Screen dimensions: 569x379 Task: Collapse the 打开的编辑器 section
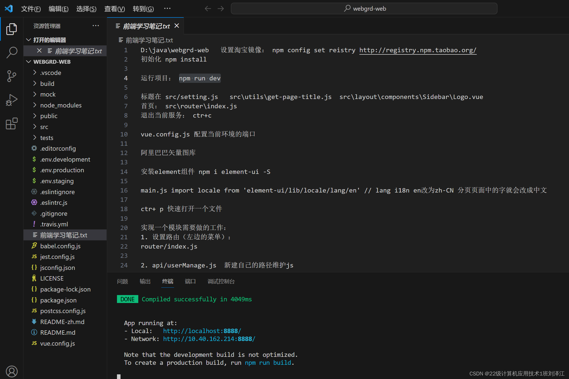coord(65,40)
